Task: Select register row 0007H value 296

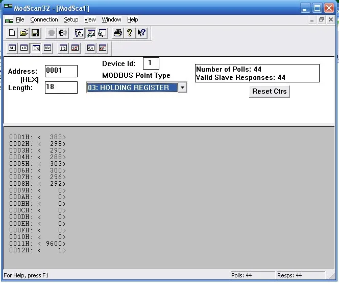Action: point(37,177)
